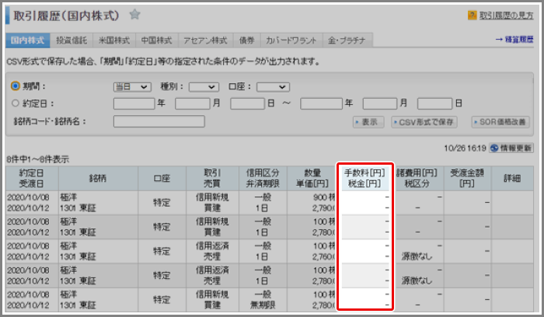Click the start year input field
This screenshot has width=544, height=317.
coord(134,103)
